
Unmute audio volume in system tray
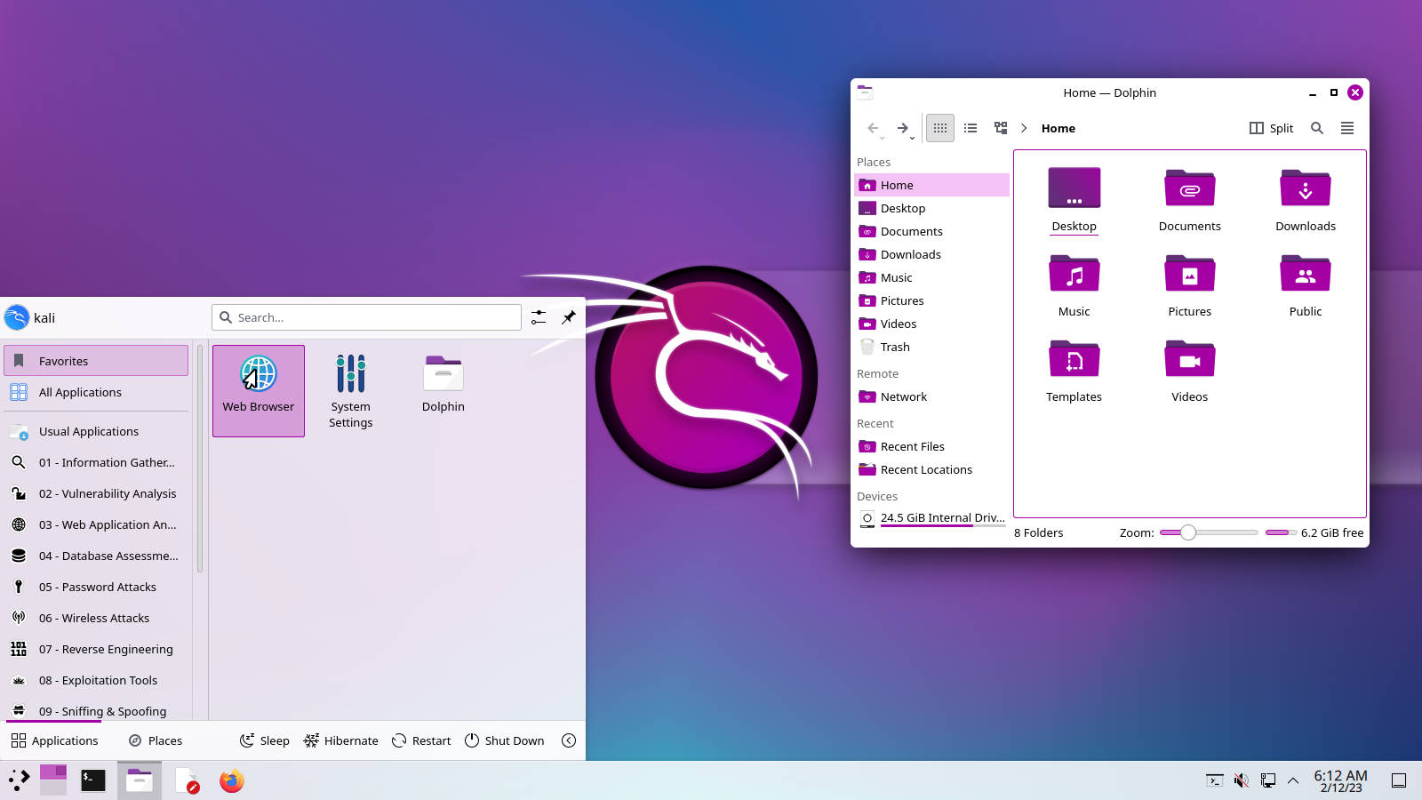coord(1242,780)
